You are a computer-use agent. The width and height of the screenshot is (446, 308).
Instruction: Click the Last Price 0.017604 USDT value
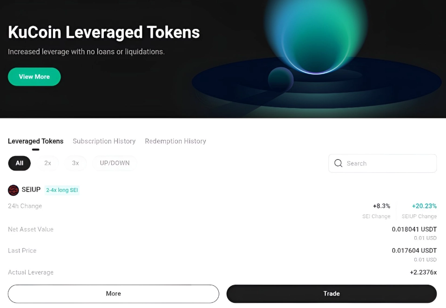[414, 250]
